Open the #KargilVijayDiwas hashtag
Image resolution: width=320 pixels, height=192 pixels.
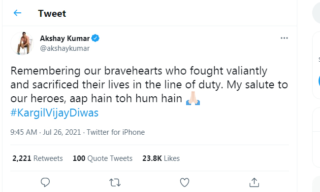click(x=55, y=113)
